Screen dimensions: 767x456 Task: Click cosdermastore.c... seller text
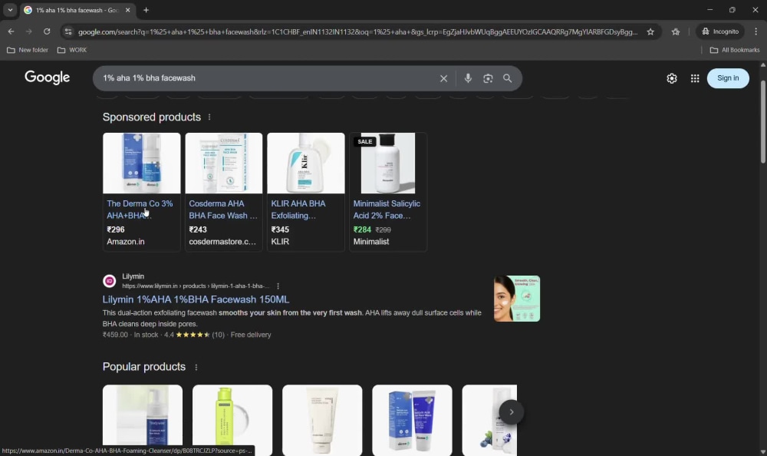point(222,242)
